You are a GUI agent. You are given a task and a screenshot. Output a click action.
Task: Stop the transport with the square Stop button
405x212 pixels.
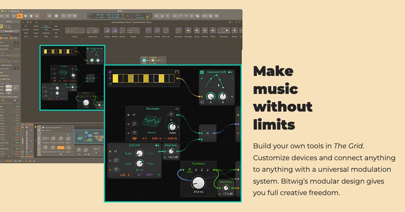coord(25,16)
